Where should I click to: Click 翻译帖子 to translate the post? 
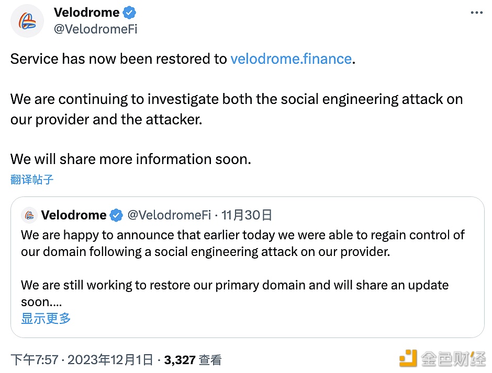(32, 180)
